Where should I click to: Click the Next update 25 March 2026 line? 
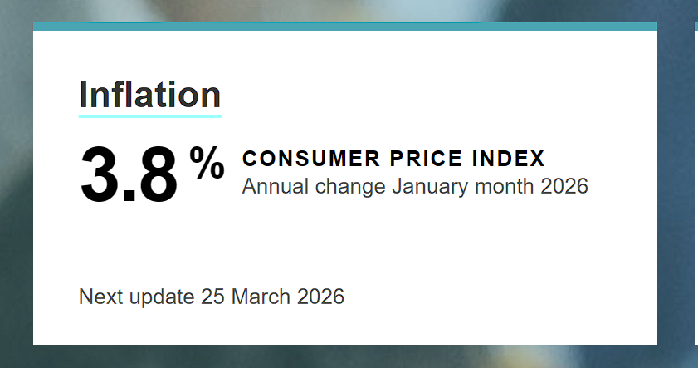tap(211, 297)
